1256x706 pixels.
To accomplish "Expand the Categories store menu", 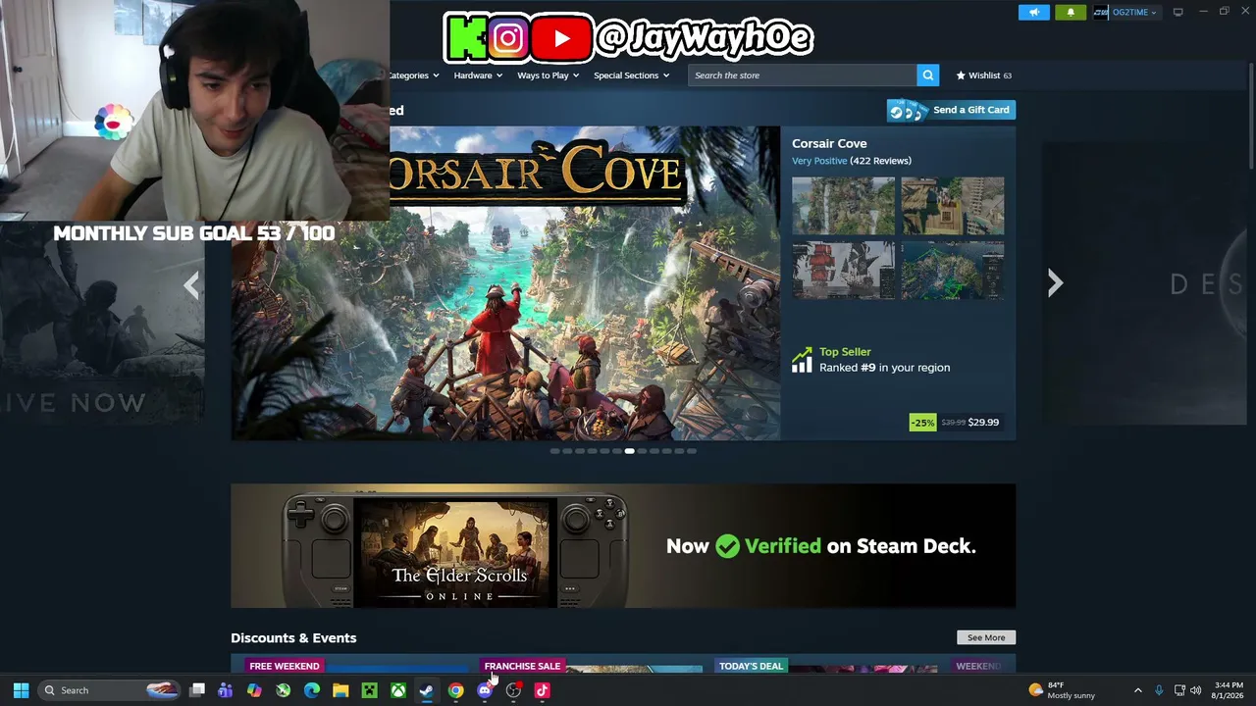I will point(413,76).
